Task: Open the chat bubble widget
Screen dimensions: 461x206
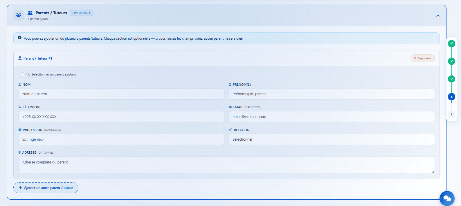Action: (x=447, y=198)
